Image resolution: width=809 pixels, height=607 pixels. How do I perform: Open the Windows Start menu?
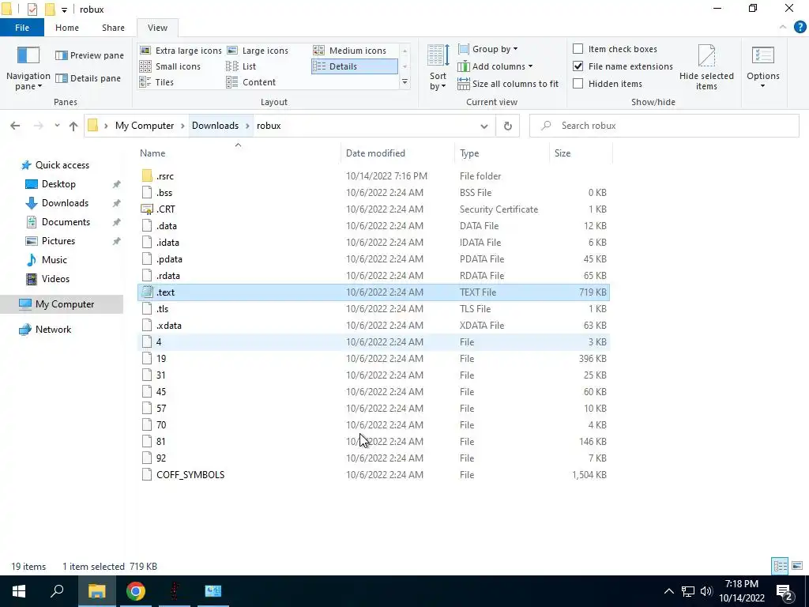coord(19,591)
